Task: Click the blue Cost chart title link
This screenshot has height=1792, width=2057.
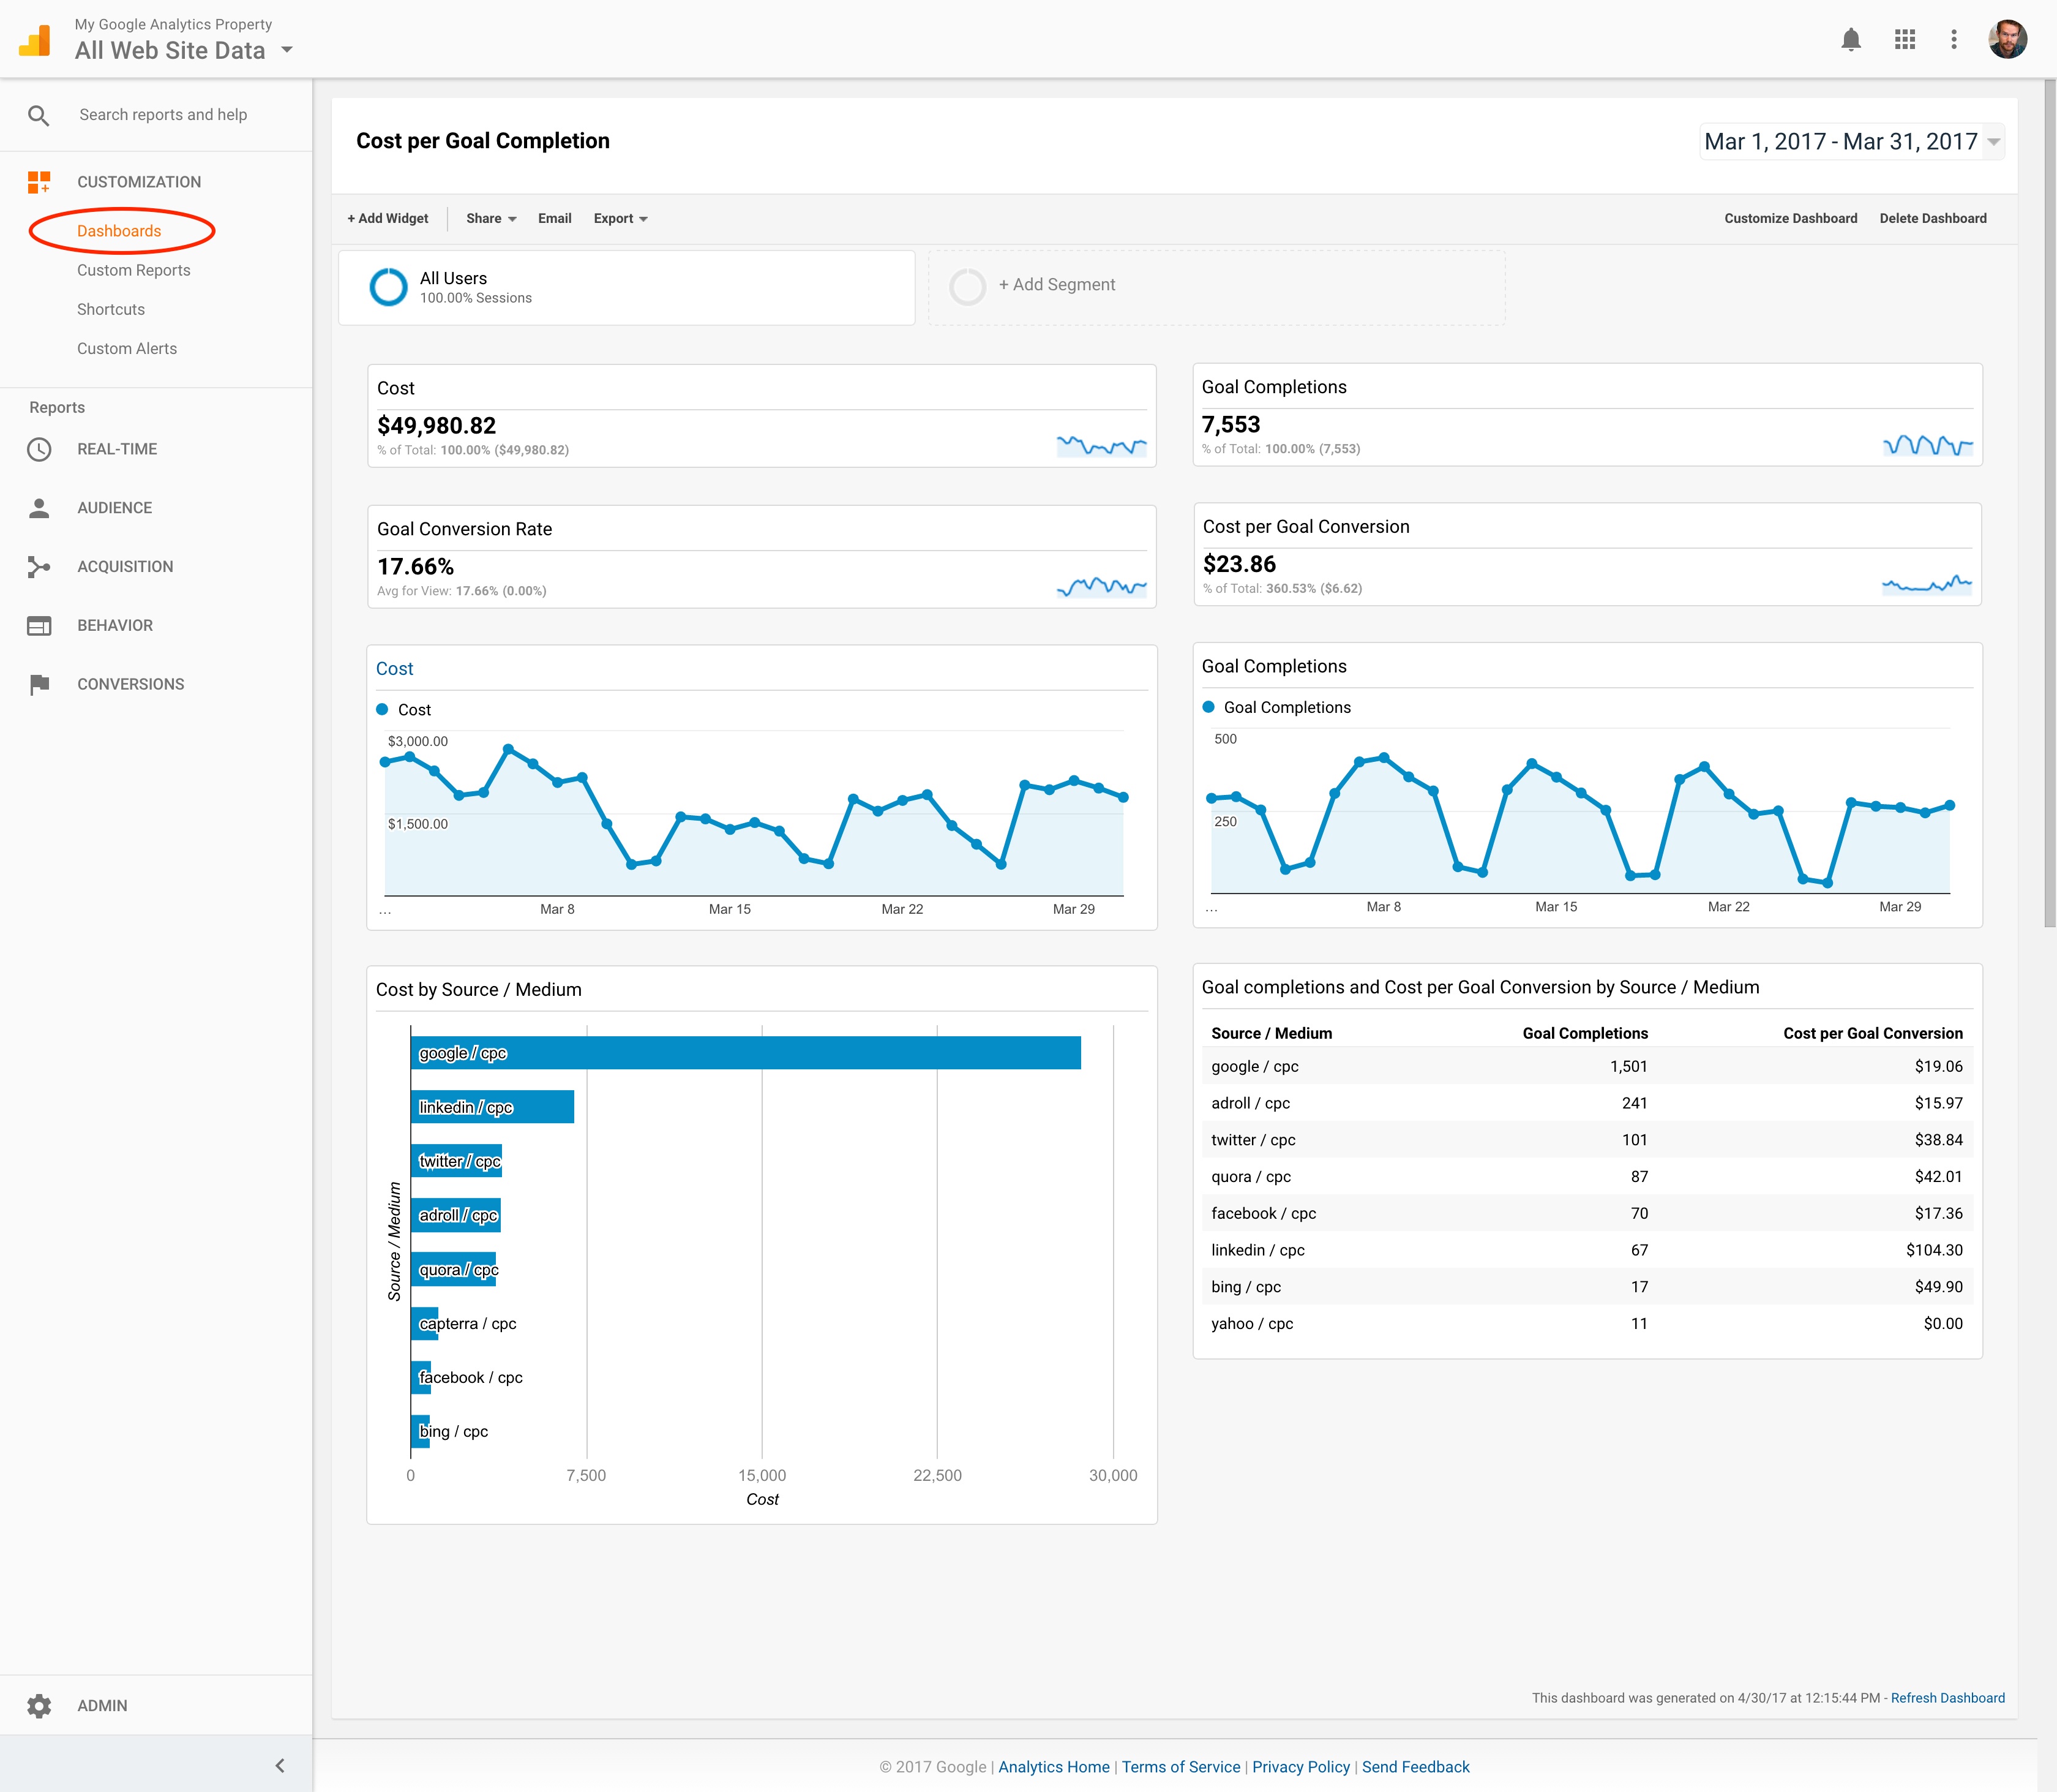Action: pyautogui.click(x=394, y=669)
